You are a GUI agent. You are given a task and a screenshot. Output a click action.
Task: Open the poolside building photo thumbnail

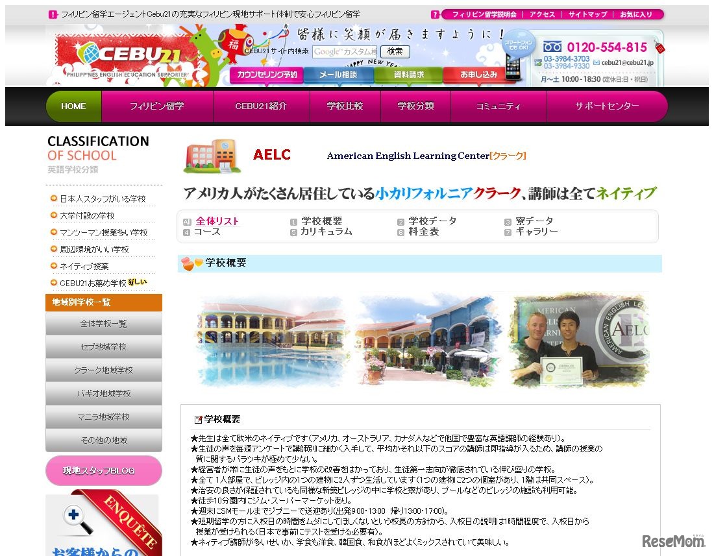coord(271,342)
